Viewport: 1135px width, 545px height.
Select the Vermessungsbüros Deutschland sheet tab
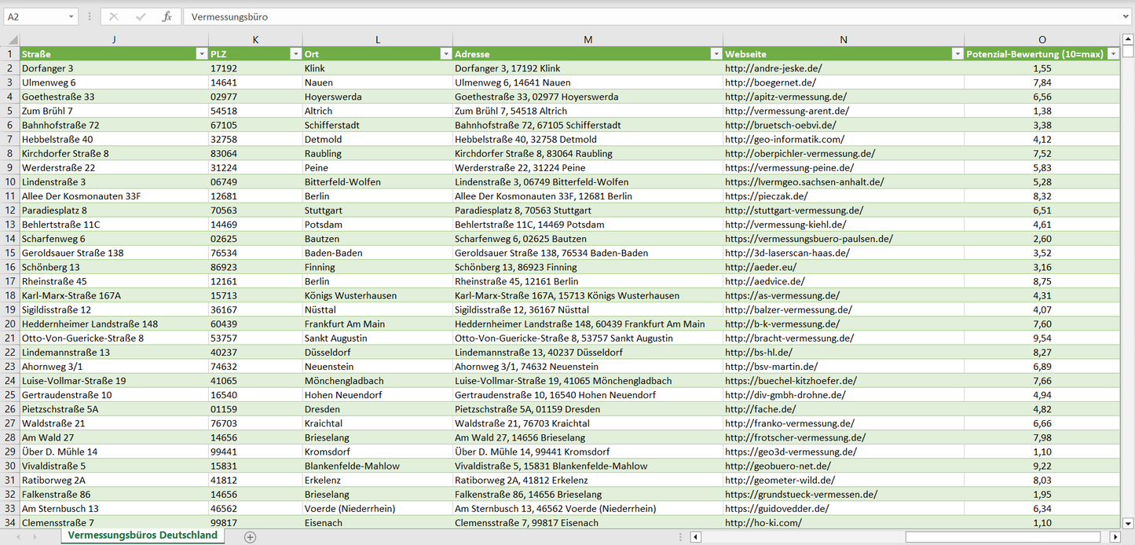pos(142,536)
